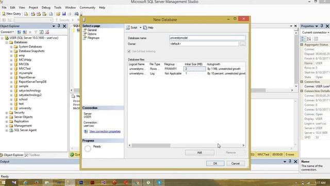This screenshot has height=186, width=330.
Task: Click the Categorized view icon in Properties panel
Action: click(x=303, y=39)
